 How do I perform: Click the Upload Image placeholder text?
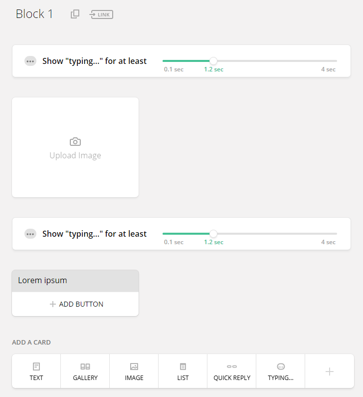point(75,155)
